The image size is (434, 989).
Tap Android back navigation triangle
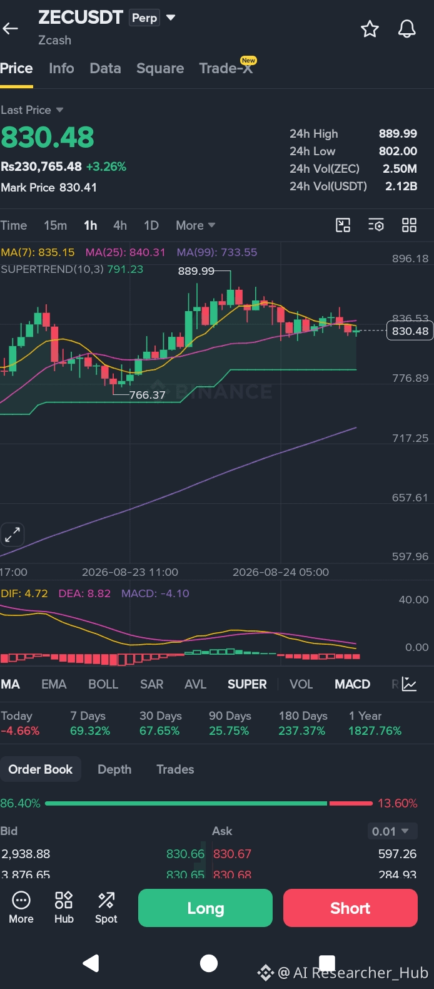91,963
